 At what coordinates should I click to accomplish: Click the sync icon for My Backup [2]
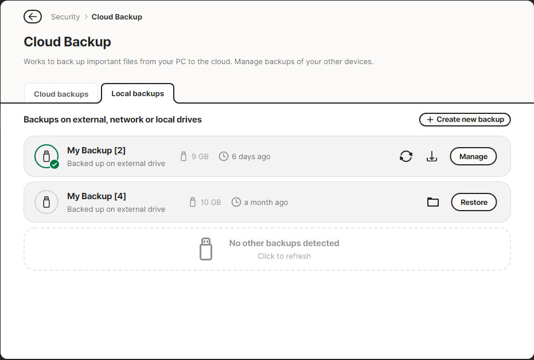406,156
